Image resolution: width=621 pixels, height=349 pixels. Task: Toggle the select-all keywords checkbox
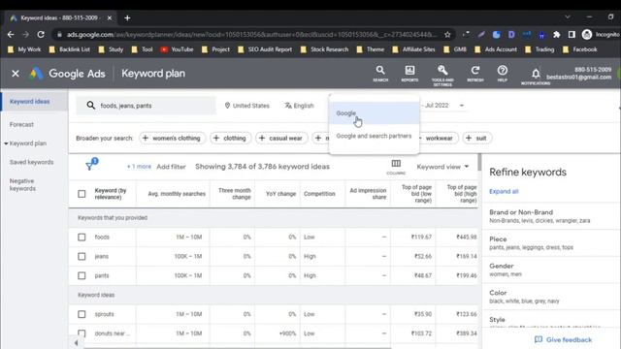click(82, 194)
